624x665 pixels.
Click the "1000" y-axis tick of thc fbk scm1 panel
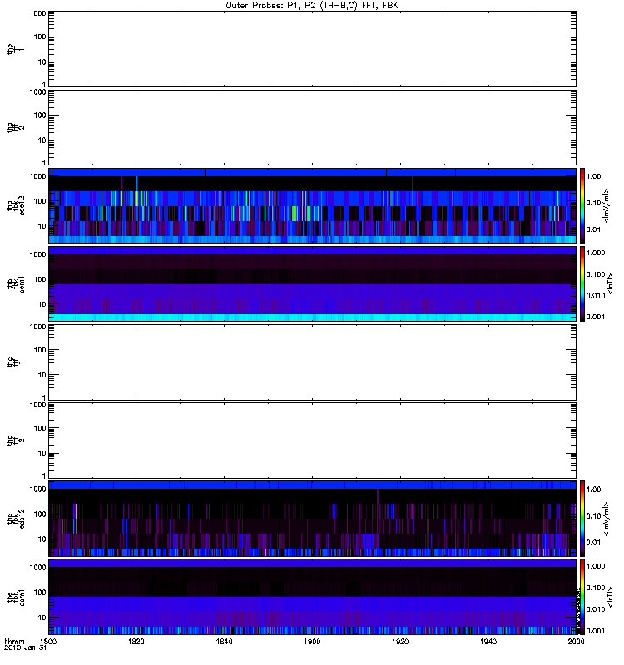coord(37,568)
